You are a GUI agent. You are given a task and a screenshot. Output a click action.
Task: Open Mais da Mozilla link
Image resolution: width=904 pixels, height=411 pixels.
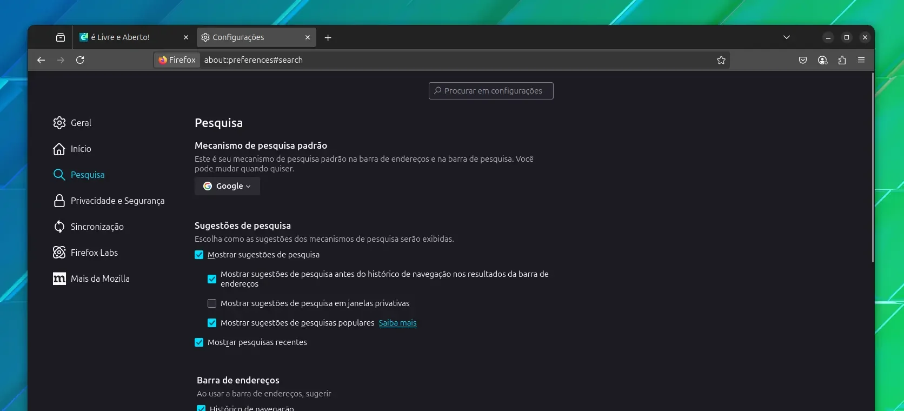coord(91,279)
